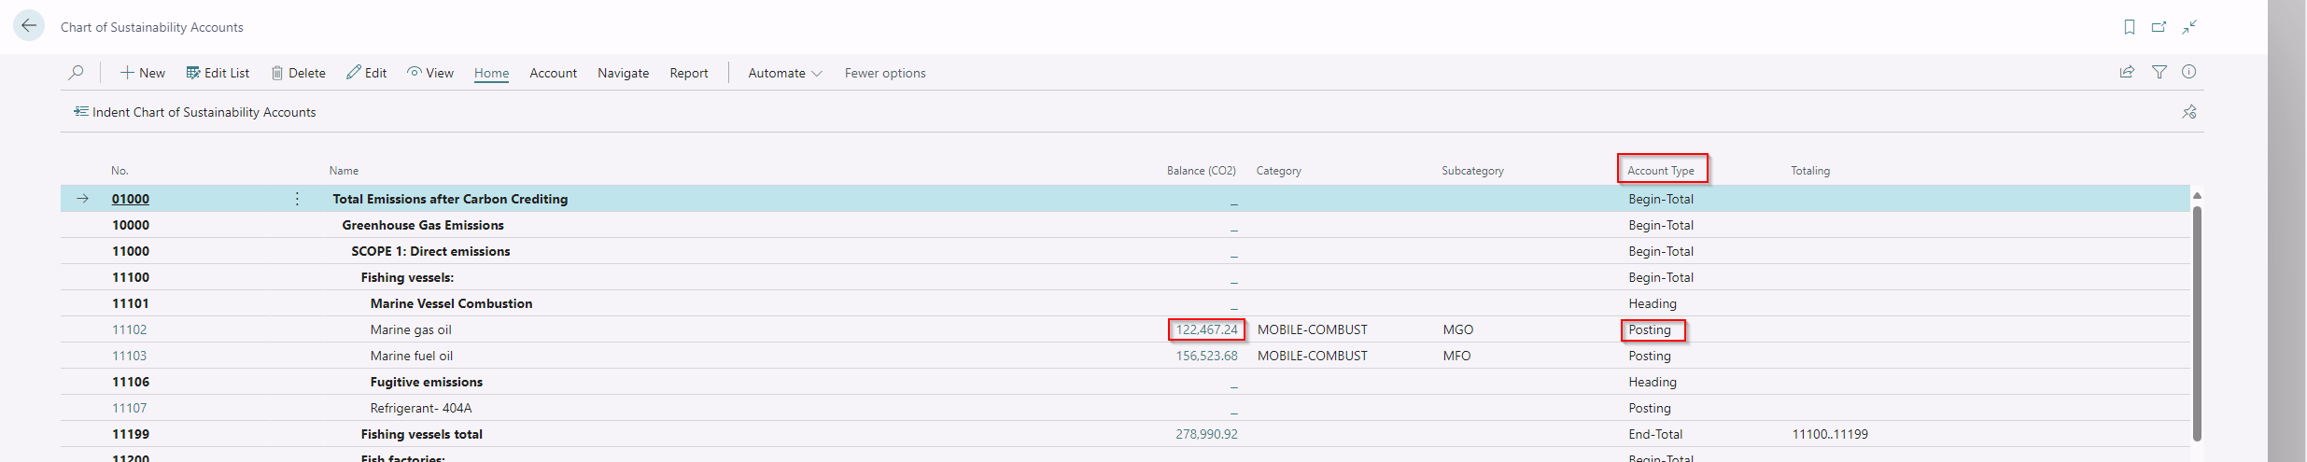The height and width of the screenshot is (462, 2307).
Task: Click the vertical scrollbar of the list
Action: pyautogui.click(x=2197, y=317)
